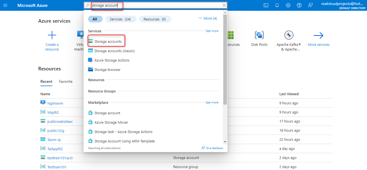The height and width of the screenshot is (170, 367).
Task: Go to More services arrow
Action: pos(319,35)
